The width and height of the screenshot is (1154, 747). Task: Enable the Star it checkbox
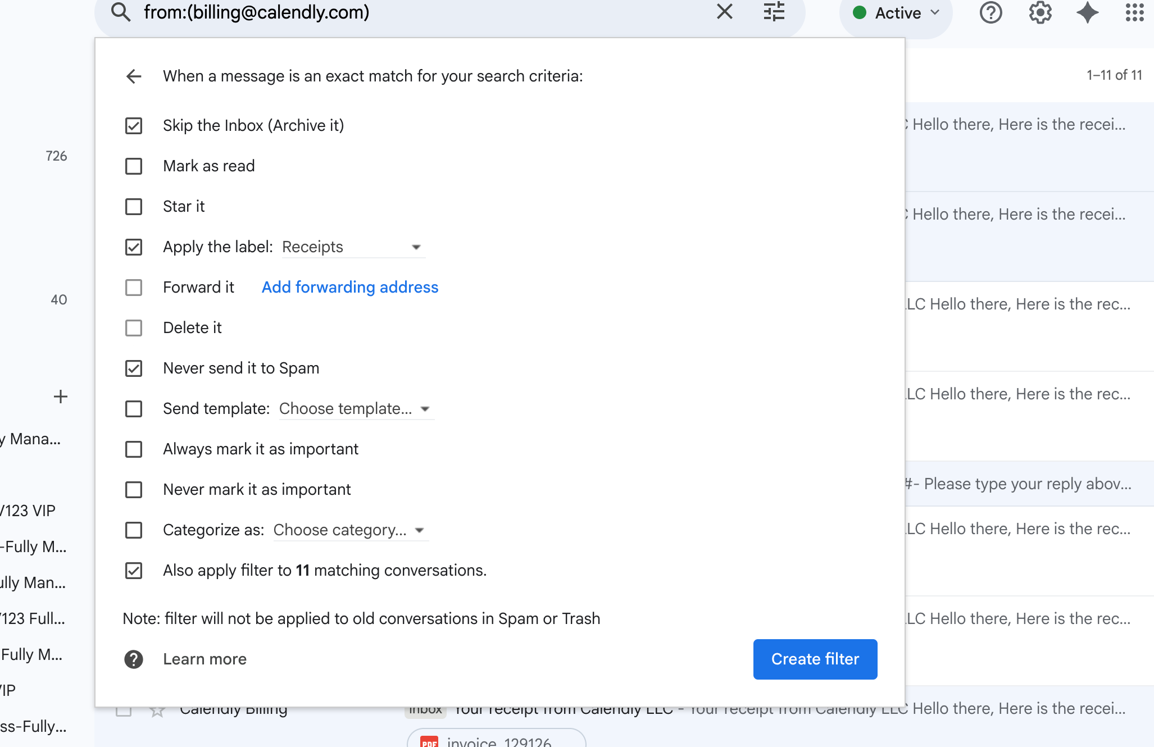[134, 207]
